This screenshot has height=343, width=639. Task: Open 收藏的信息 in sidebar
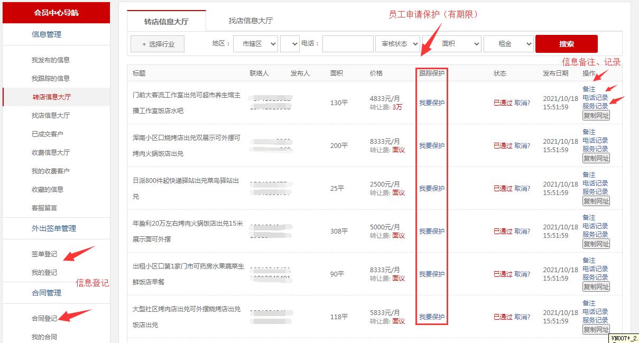48,189
